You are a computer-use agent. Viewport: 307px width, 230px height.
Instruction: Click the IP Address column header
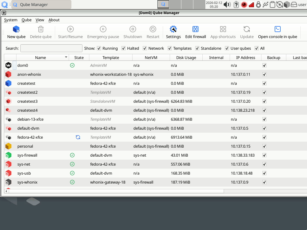(x=246, y=57)
